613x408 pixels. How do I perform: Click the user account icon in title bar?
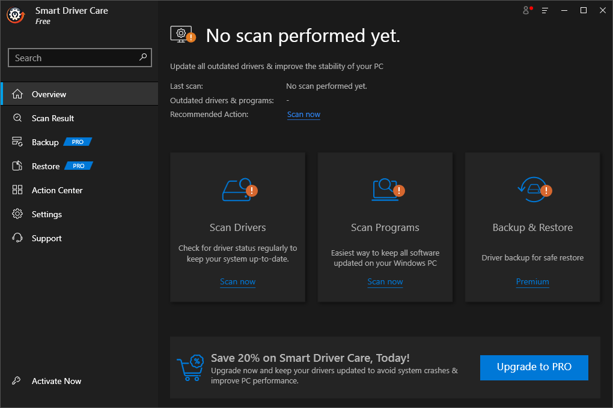pos(528,10)
